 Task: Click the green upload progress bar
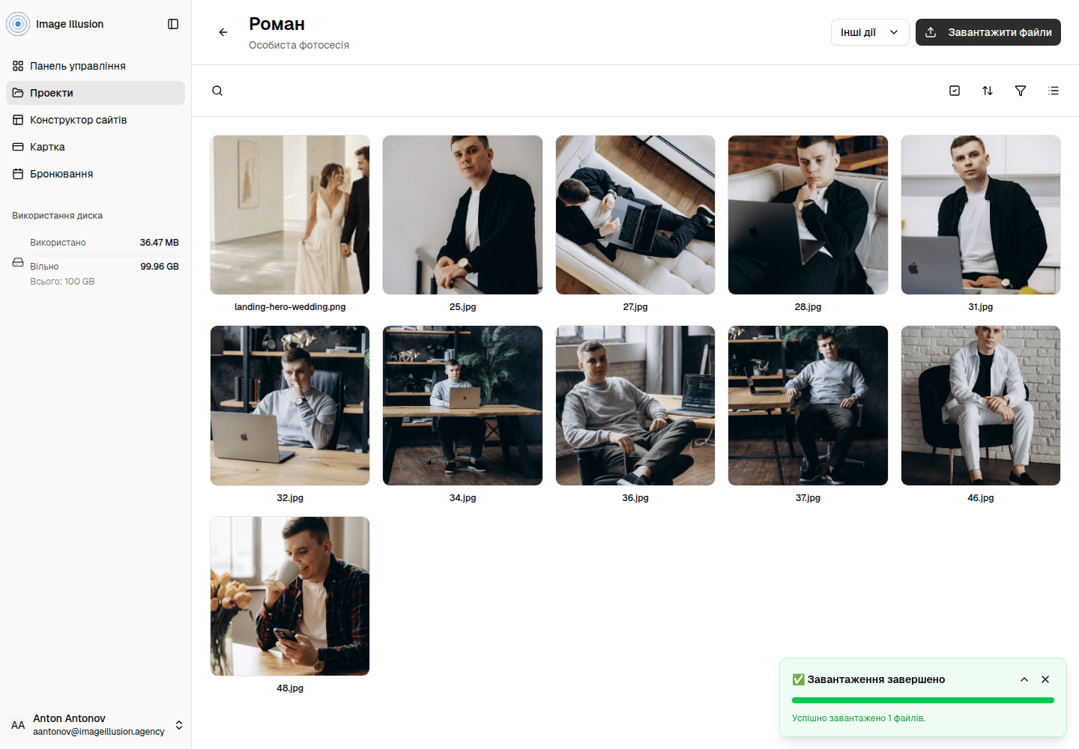[x=923, y=700]
